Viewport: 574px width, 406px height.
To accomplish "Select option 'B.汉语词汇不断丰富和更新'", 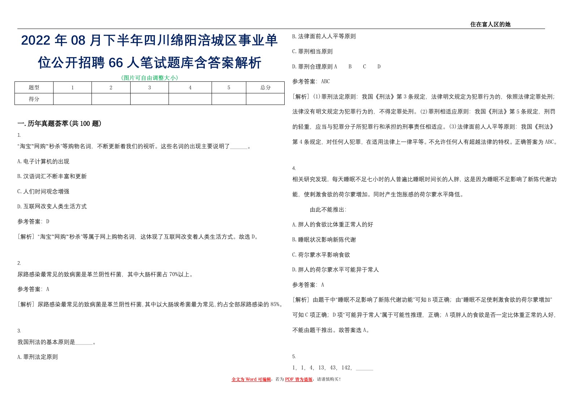I will 52,176.
